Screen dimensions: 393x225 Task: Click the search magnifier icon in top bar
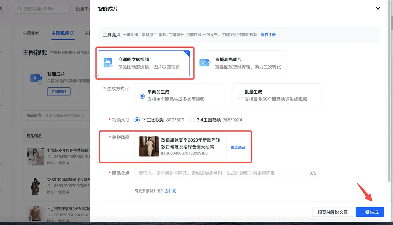point(19,9)
